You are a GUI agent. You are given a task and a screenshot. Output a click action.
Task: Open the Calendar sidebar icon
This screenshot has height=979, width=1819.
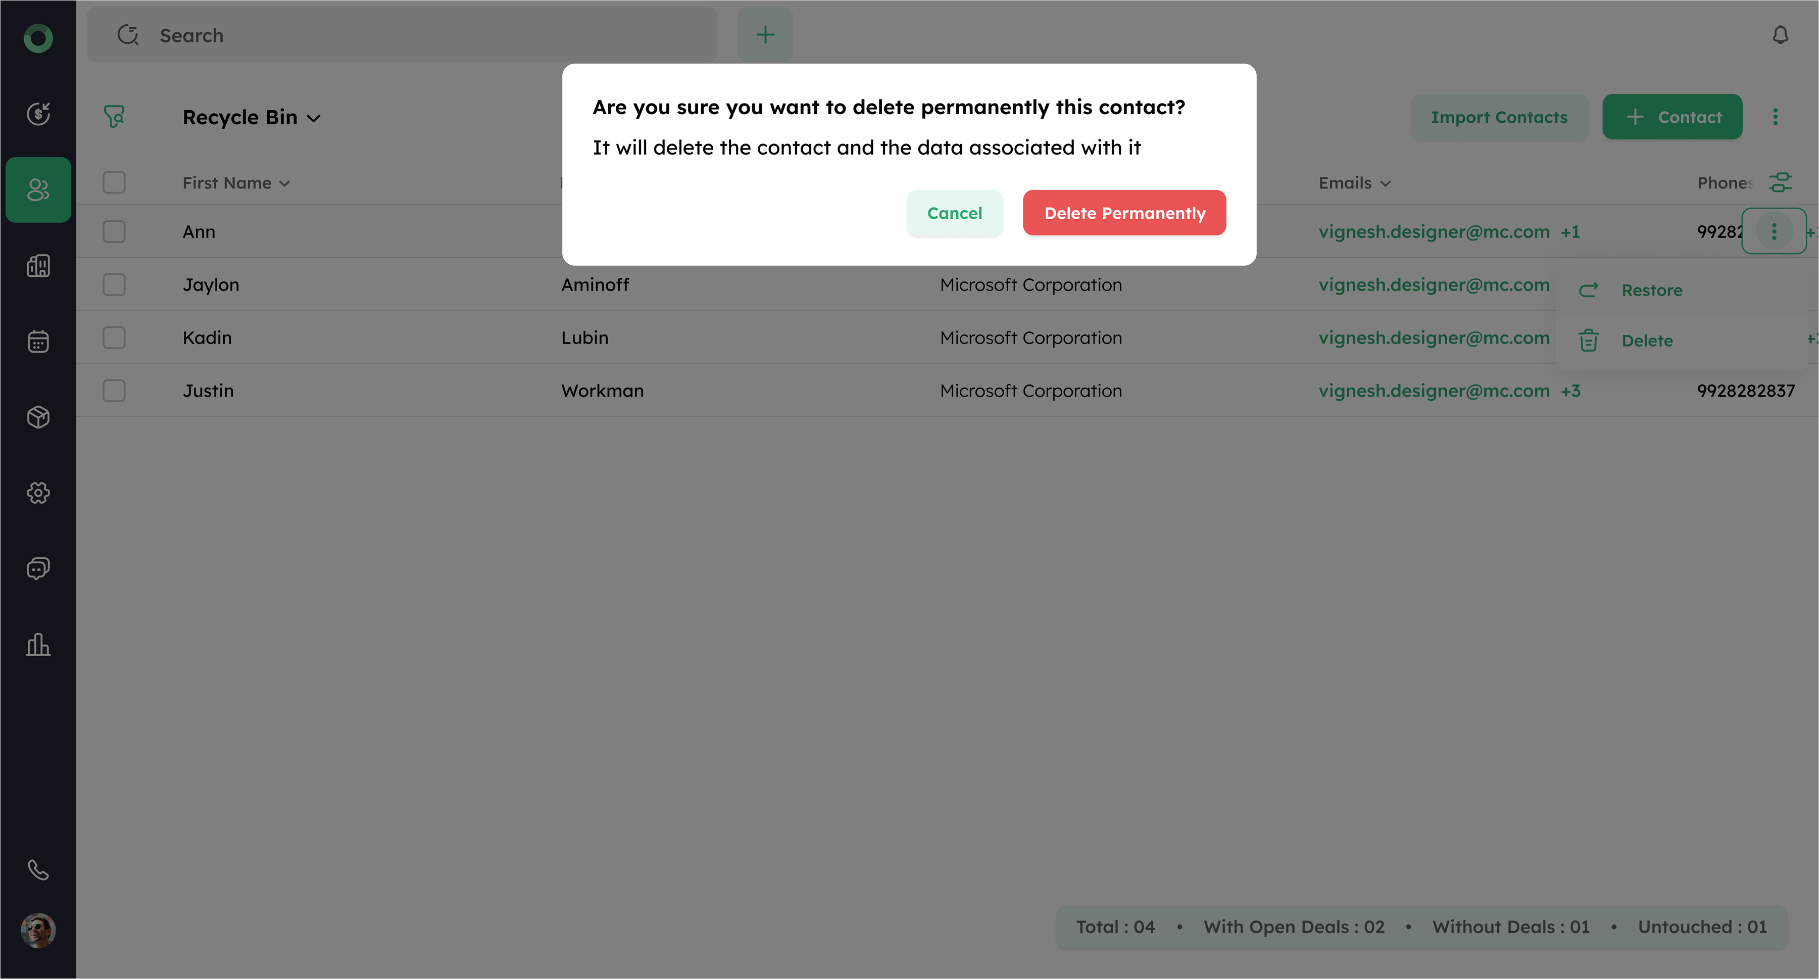pyautogui.click(x=38, y=341)
